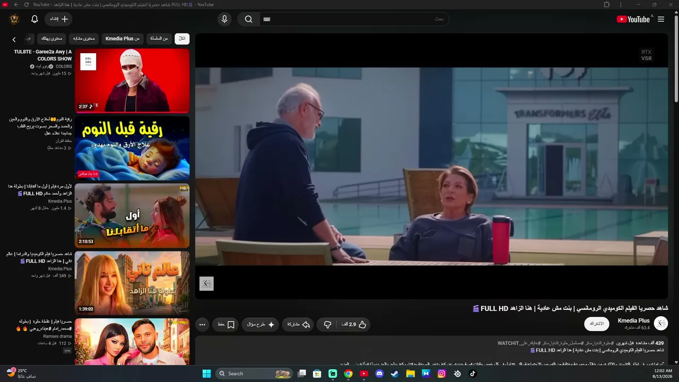Screen dimensions: 679x382
Task: Select the الكل (All) filter chip
Action: point(182,38)
